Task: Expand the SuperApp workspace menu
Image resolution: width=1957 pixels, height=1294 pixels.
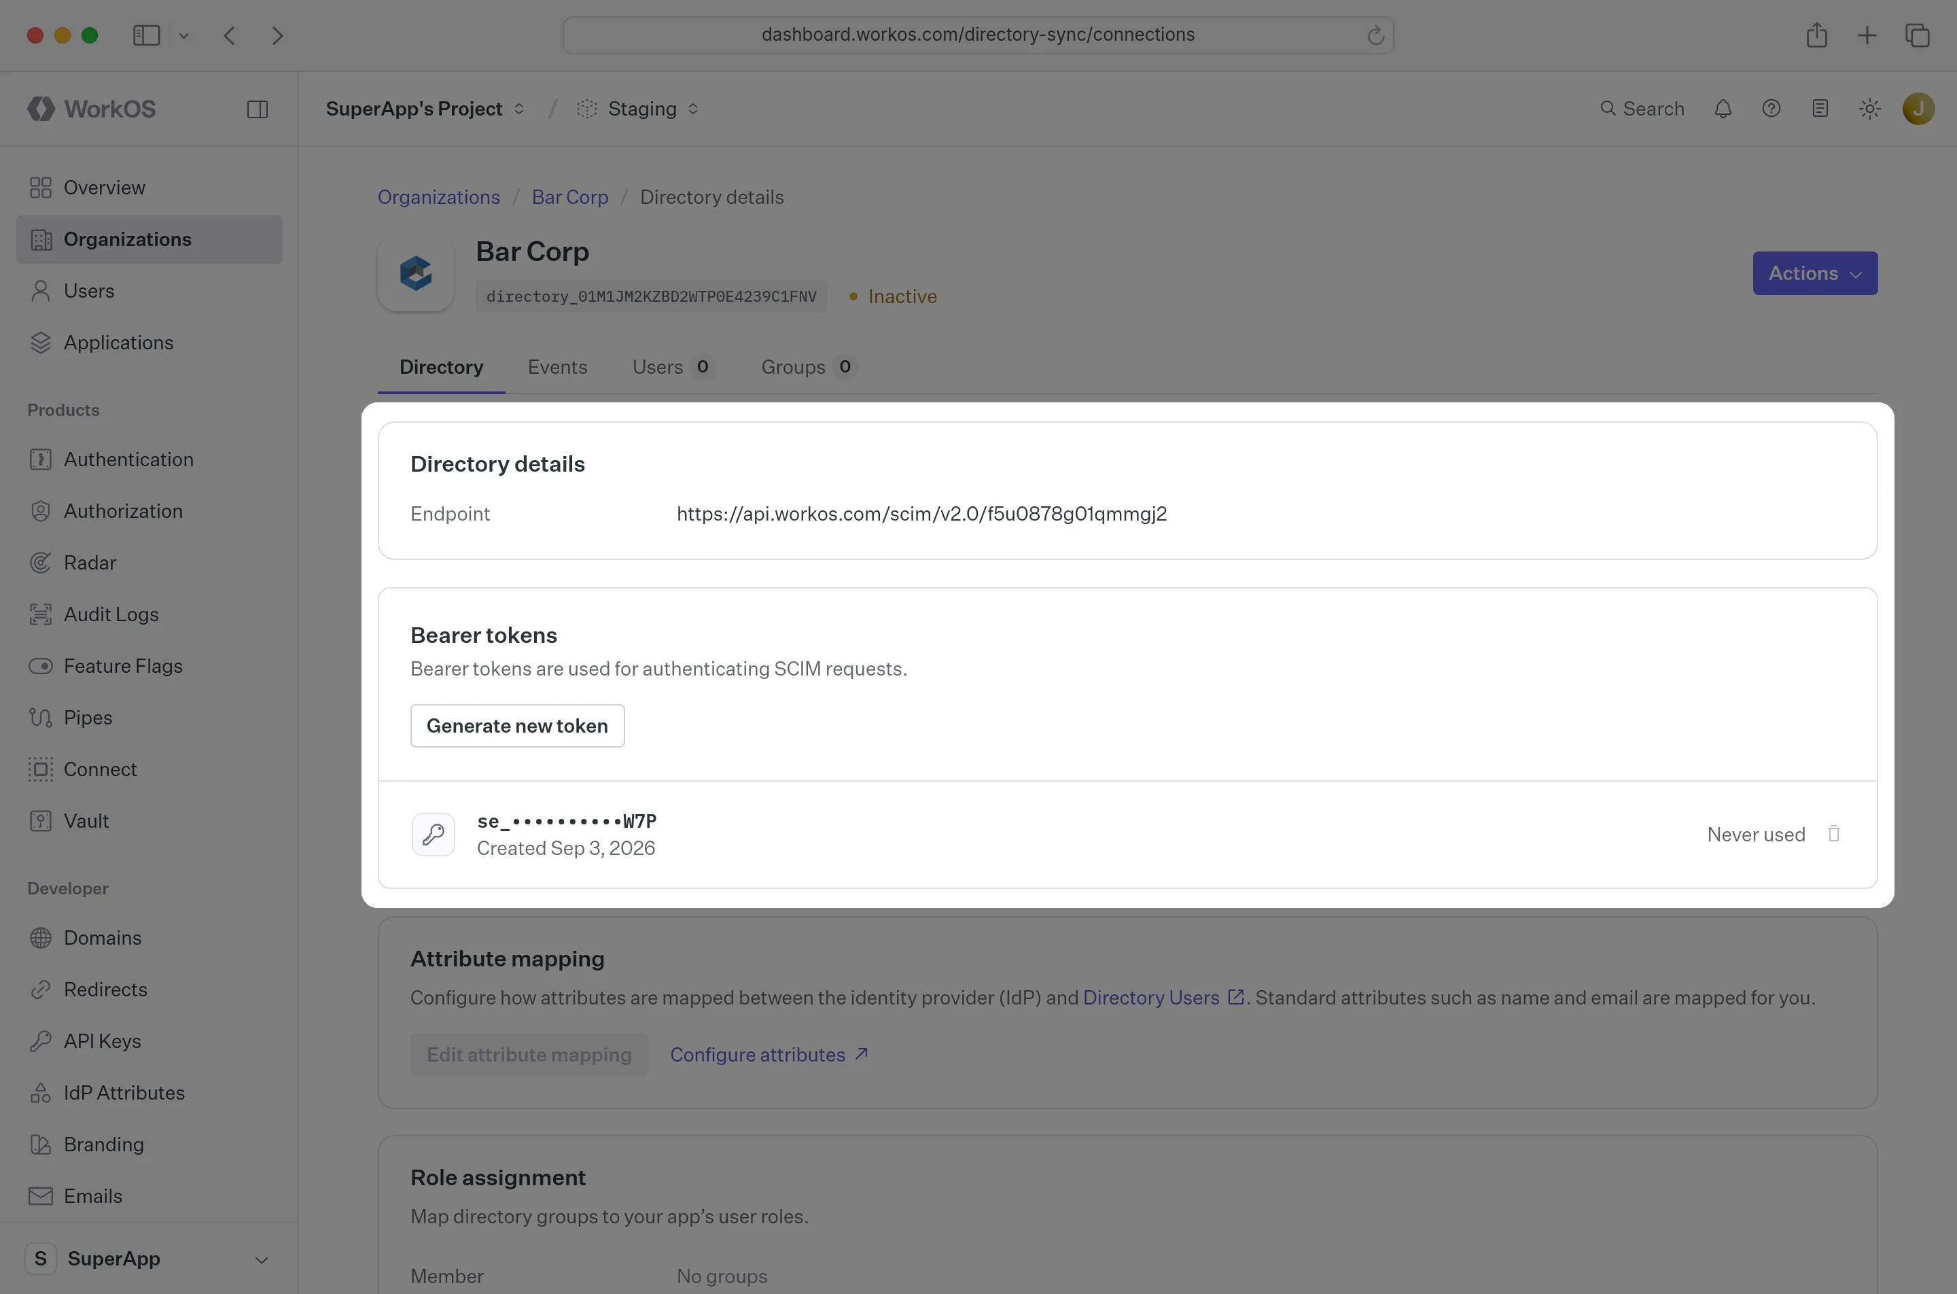Action: pos(149,1259)
